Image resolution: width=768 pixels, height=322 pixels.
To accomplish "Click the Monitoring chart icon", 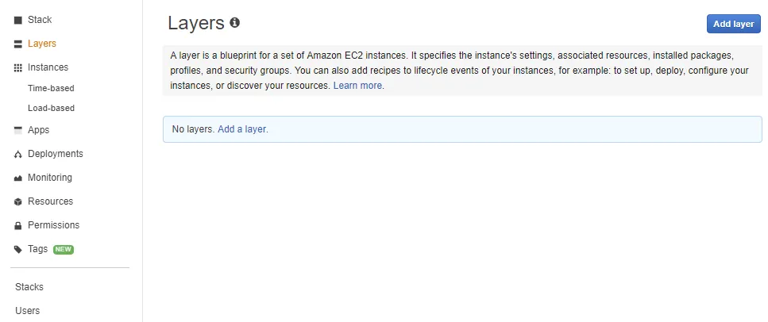I will [18, 178].
